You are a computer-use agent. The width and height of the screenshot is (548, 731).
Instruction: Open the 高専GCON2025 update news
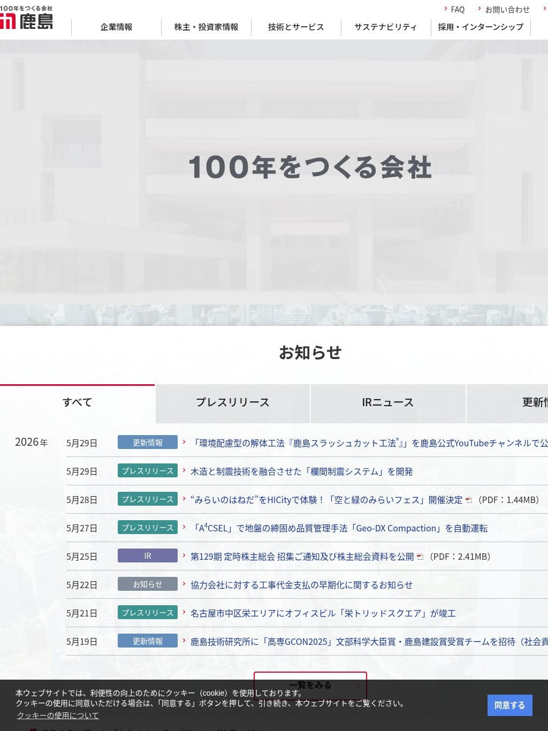(369, 642)
